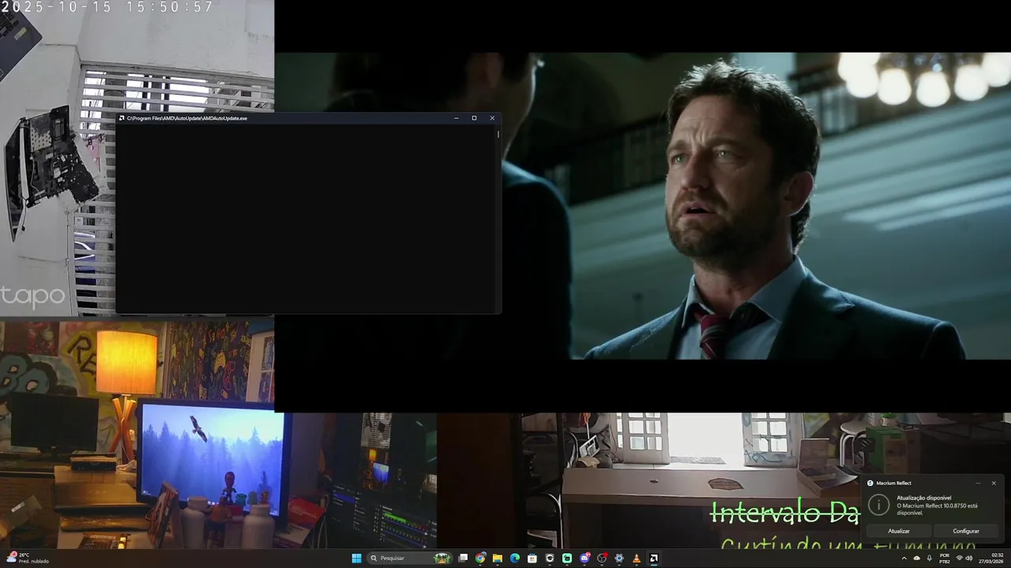
Task: Open the Windows Start menu
Action: [356, 559]
